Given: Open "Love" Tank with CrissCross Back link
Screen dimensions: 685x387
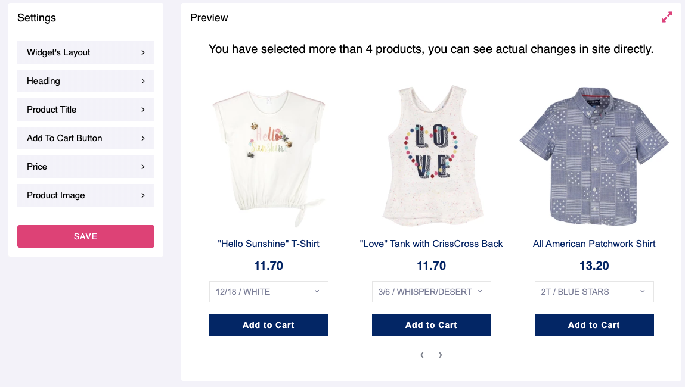Looking at the screenshot, I should pyautogui.click(x=431, y=244).
